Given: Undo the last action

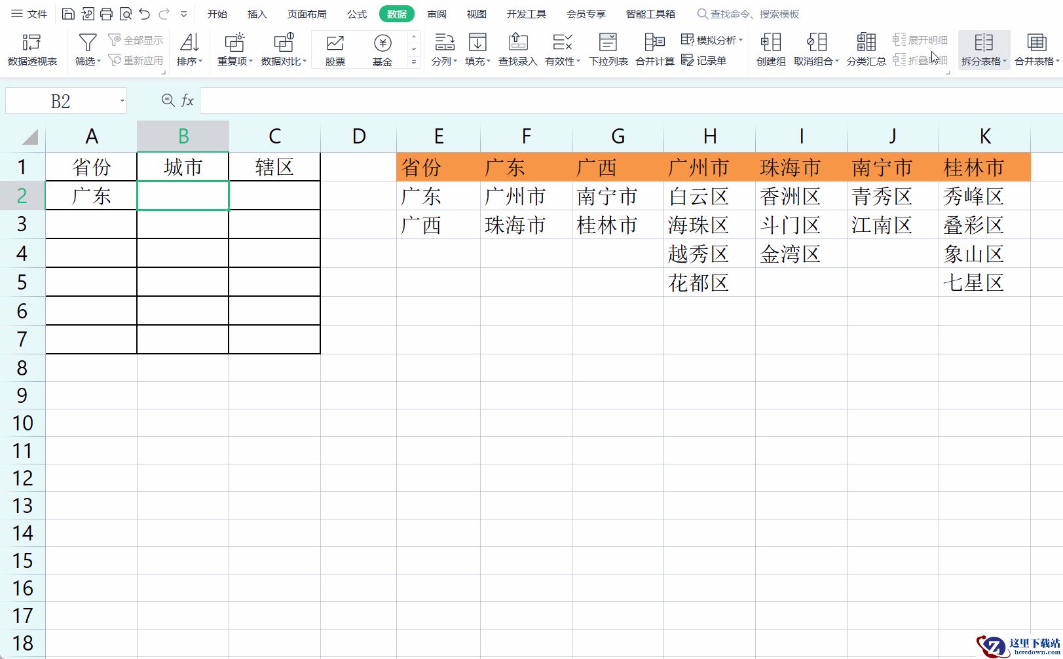Looking at the screenshot, I should [x=145, y=14].
